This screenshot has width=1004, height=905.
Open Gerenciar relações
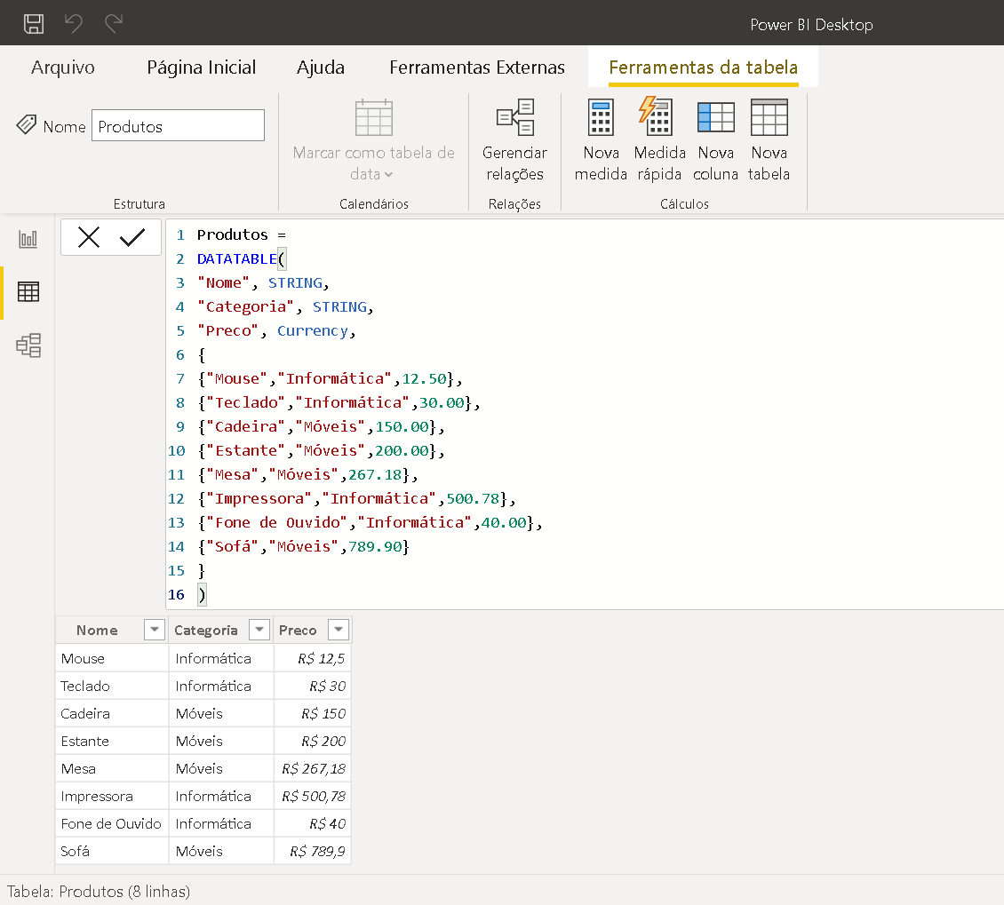[x=515, y=137]
